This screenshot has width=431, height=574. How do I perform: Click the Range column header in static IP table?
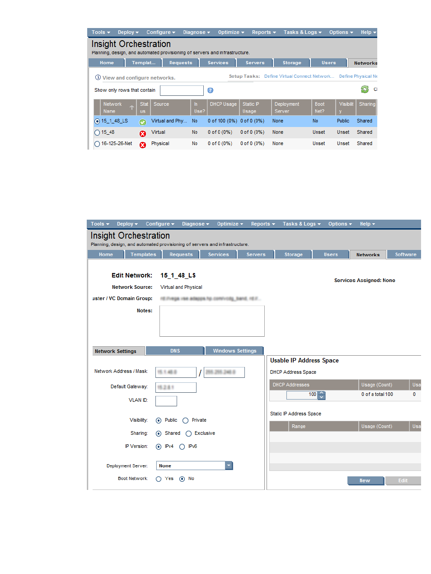click(x=323, y=426)
